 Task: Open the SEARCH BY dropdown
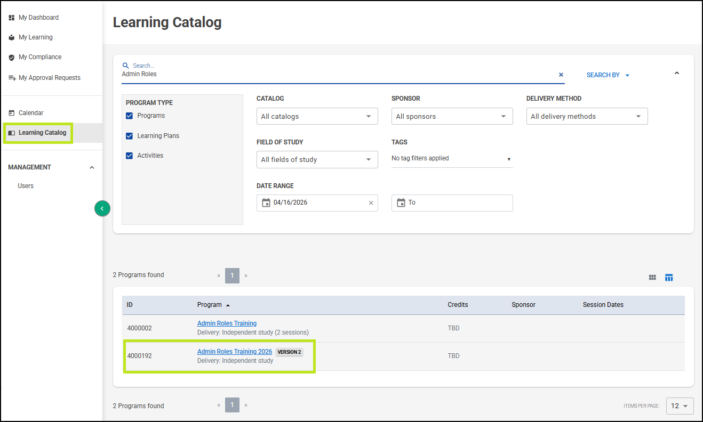point(608,75)
